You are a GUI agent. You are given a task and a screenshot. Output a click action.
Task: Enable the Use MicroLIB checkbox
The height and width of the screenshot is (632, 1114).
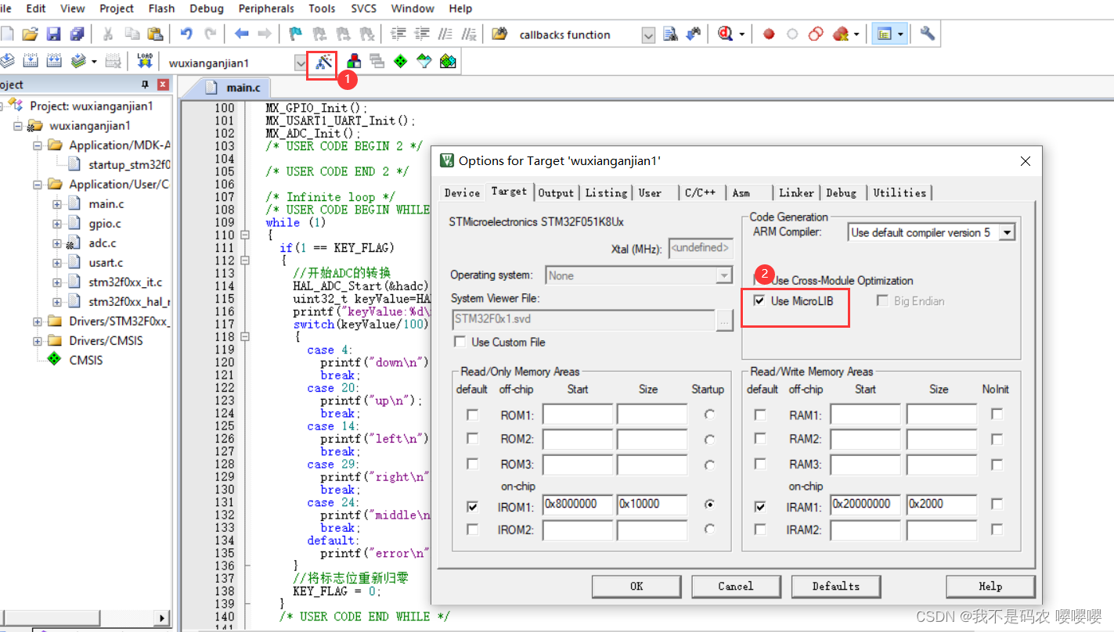(x=759, y=300)
